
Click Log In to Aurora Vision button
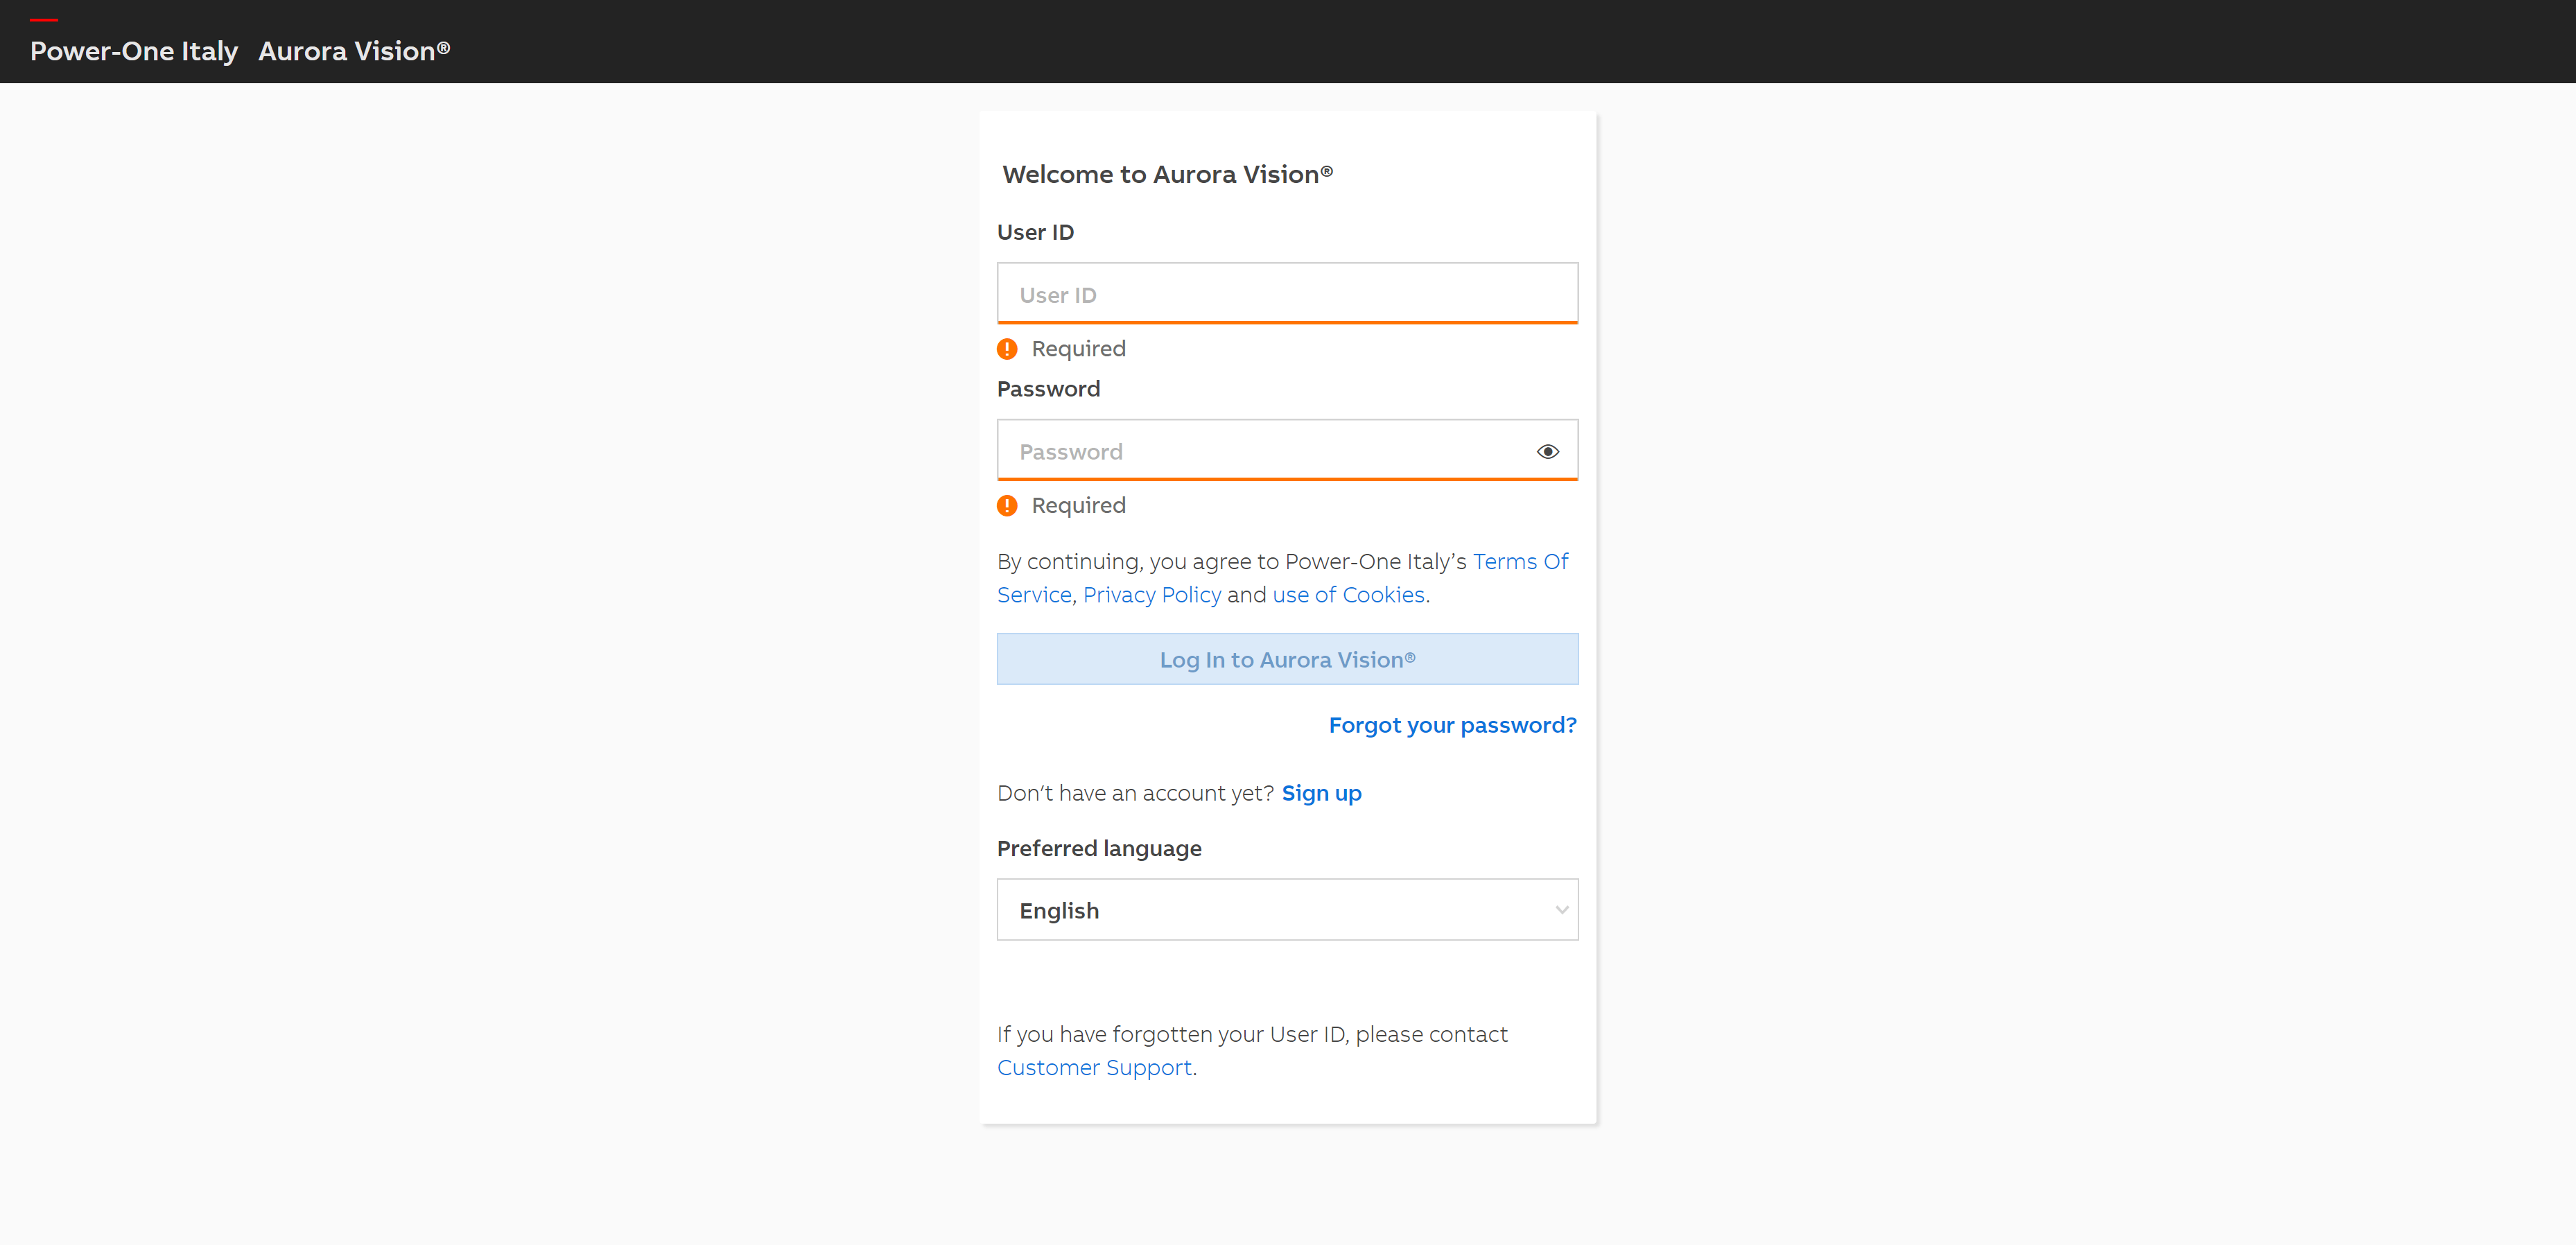coord(1288,659)
